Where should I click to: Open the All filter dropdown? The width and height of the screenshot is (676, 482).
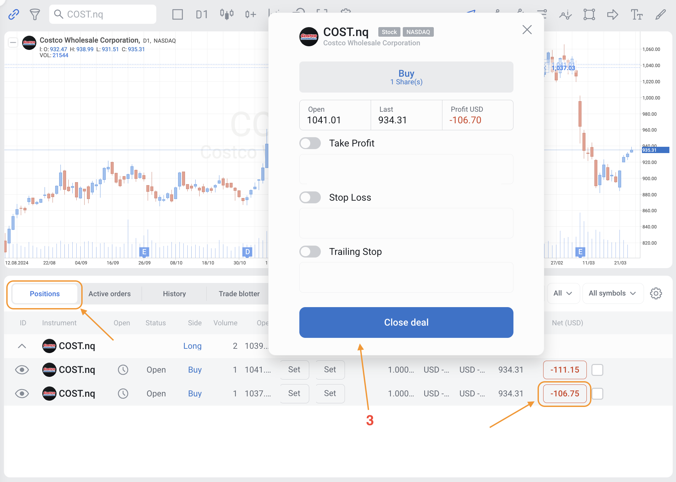click(x=563, y=293)
